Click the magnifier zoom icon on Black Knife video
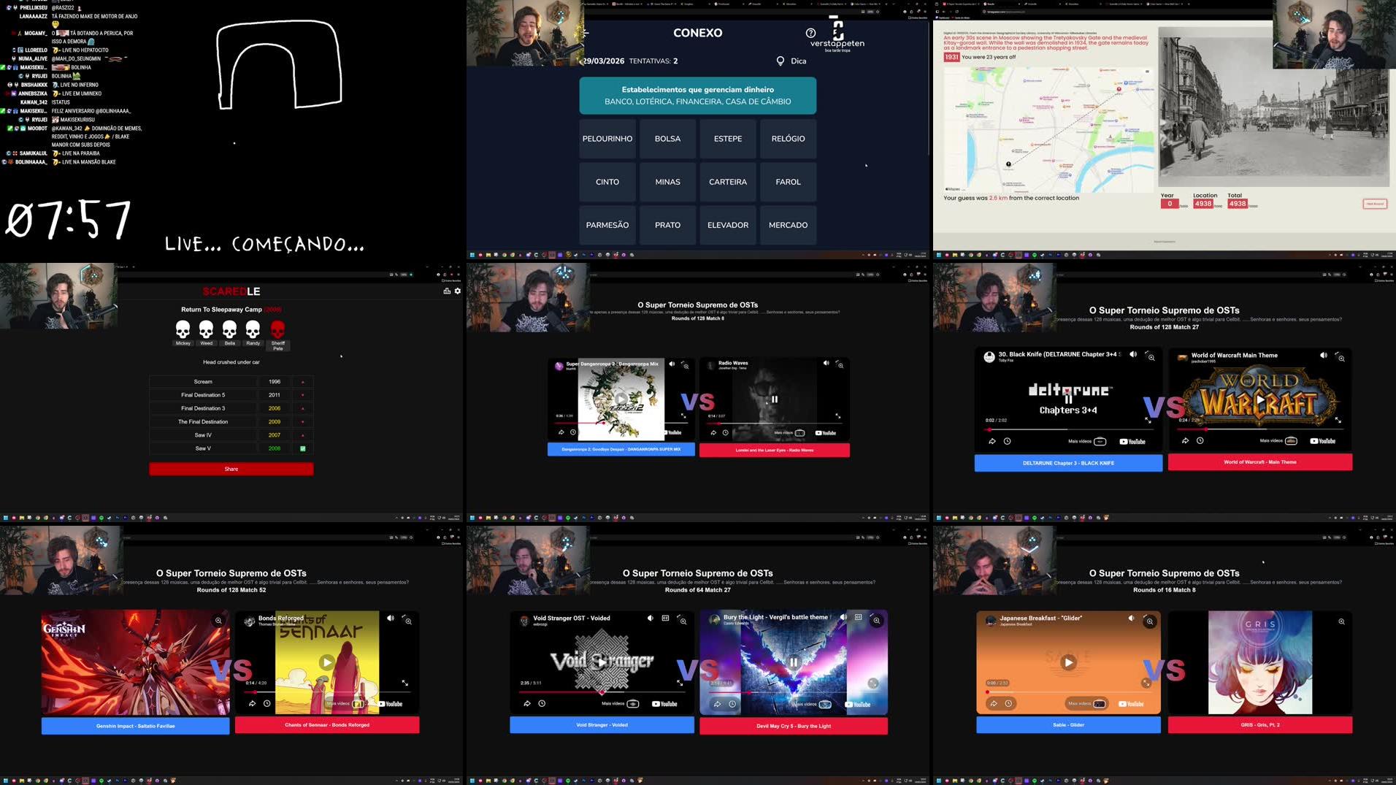Screen dimensions: 1396x785 [1151, 358]
